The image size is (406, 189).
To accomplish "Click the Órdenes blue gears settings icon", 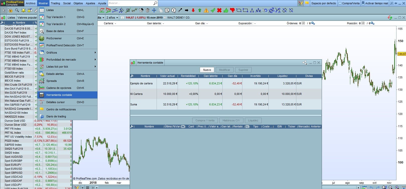I will point(313,23).
